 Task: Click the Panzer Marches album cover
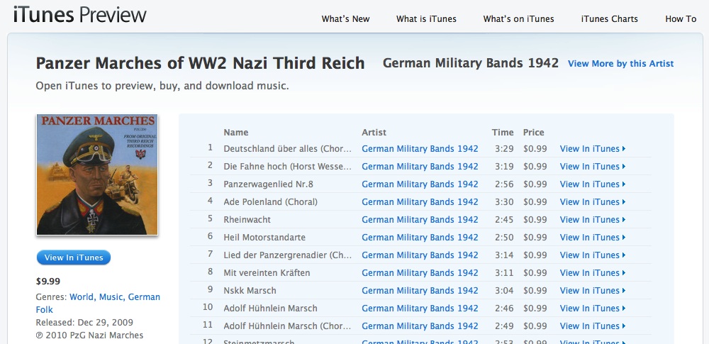coord(98,174)
